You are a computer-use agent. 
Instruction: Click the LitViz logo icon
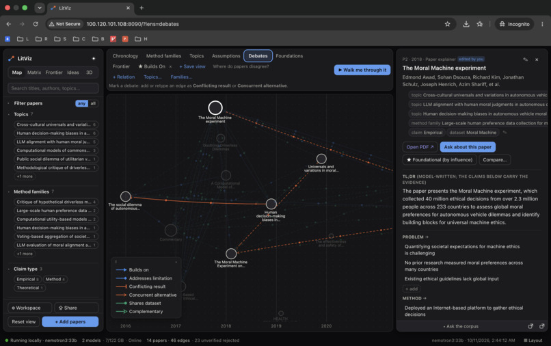[11, 58]
